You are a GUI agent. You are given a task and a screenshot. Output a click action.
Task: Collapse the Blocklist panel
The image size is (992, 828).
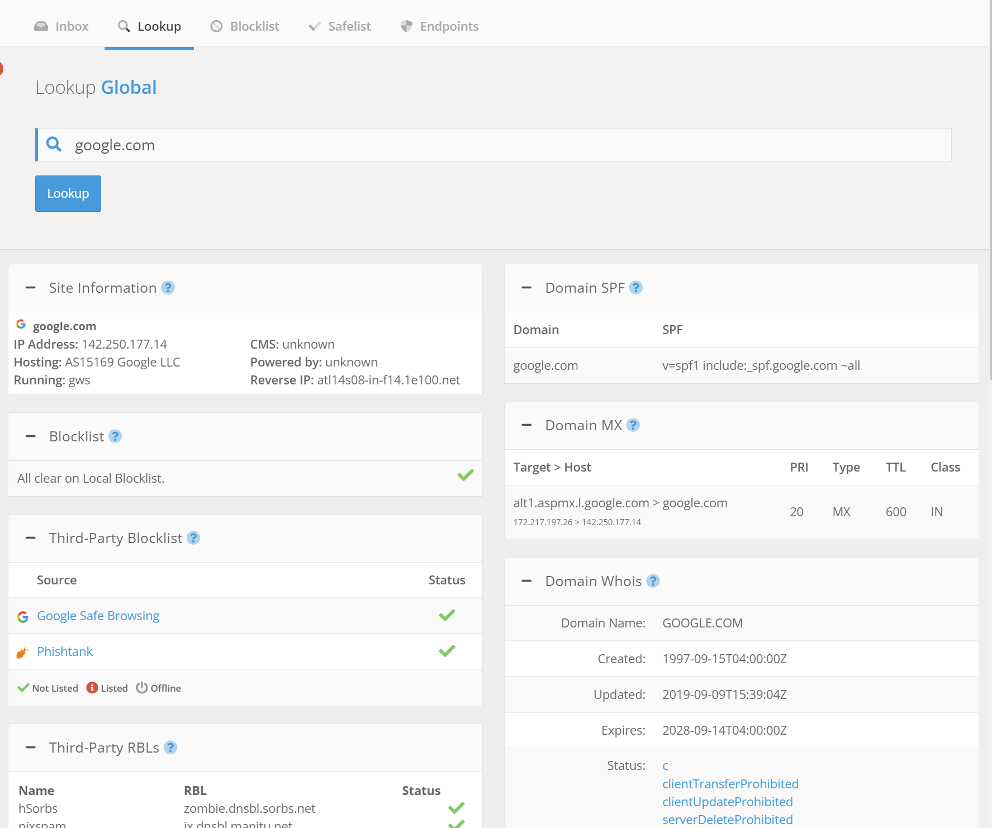[x=31, y=436]
